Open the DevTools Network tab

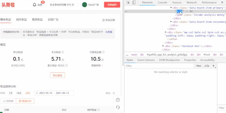click(x=191, y=3)
